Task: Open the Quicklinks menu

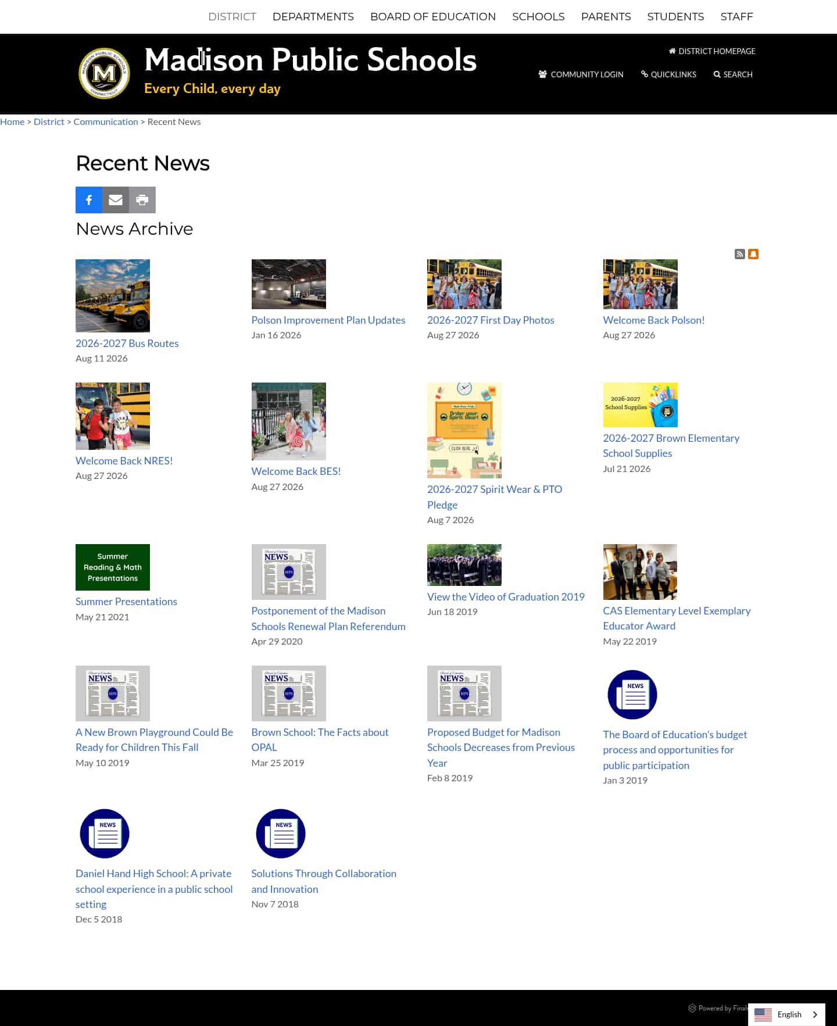Action: 668,74
